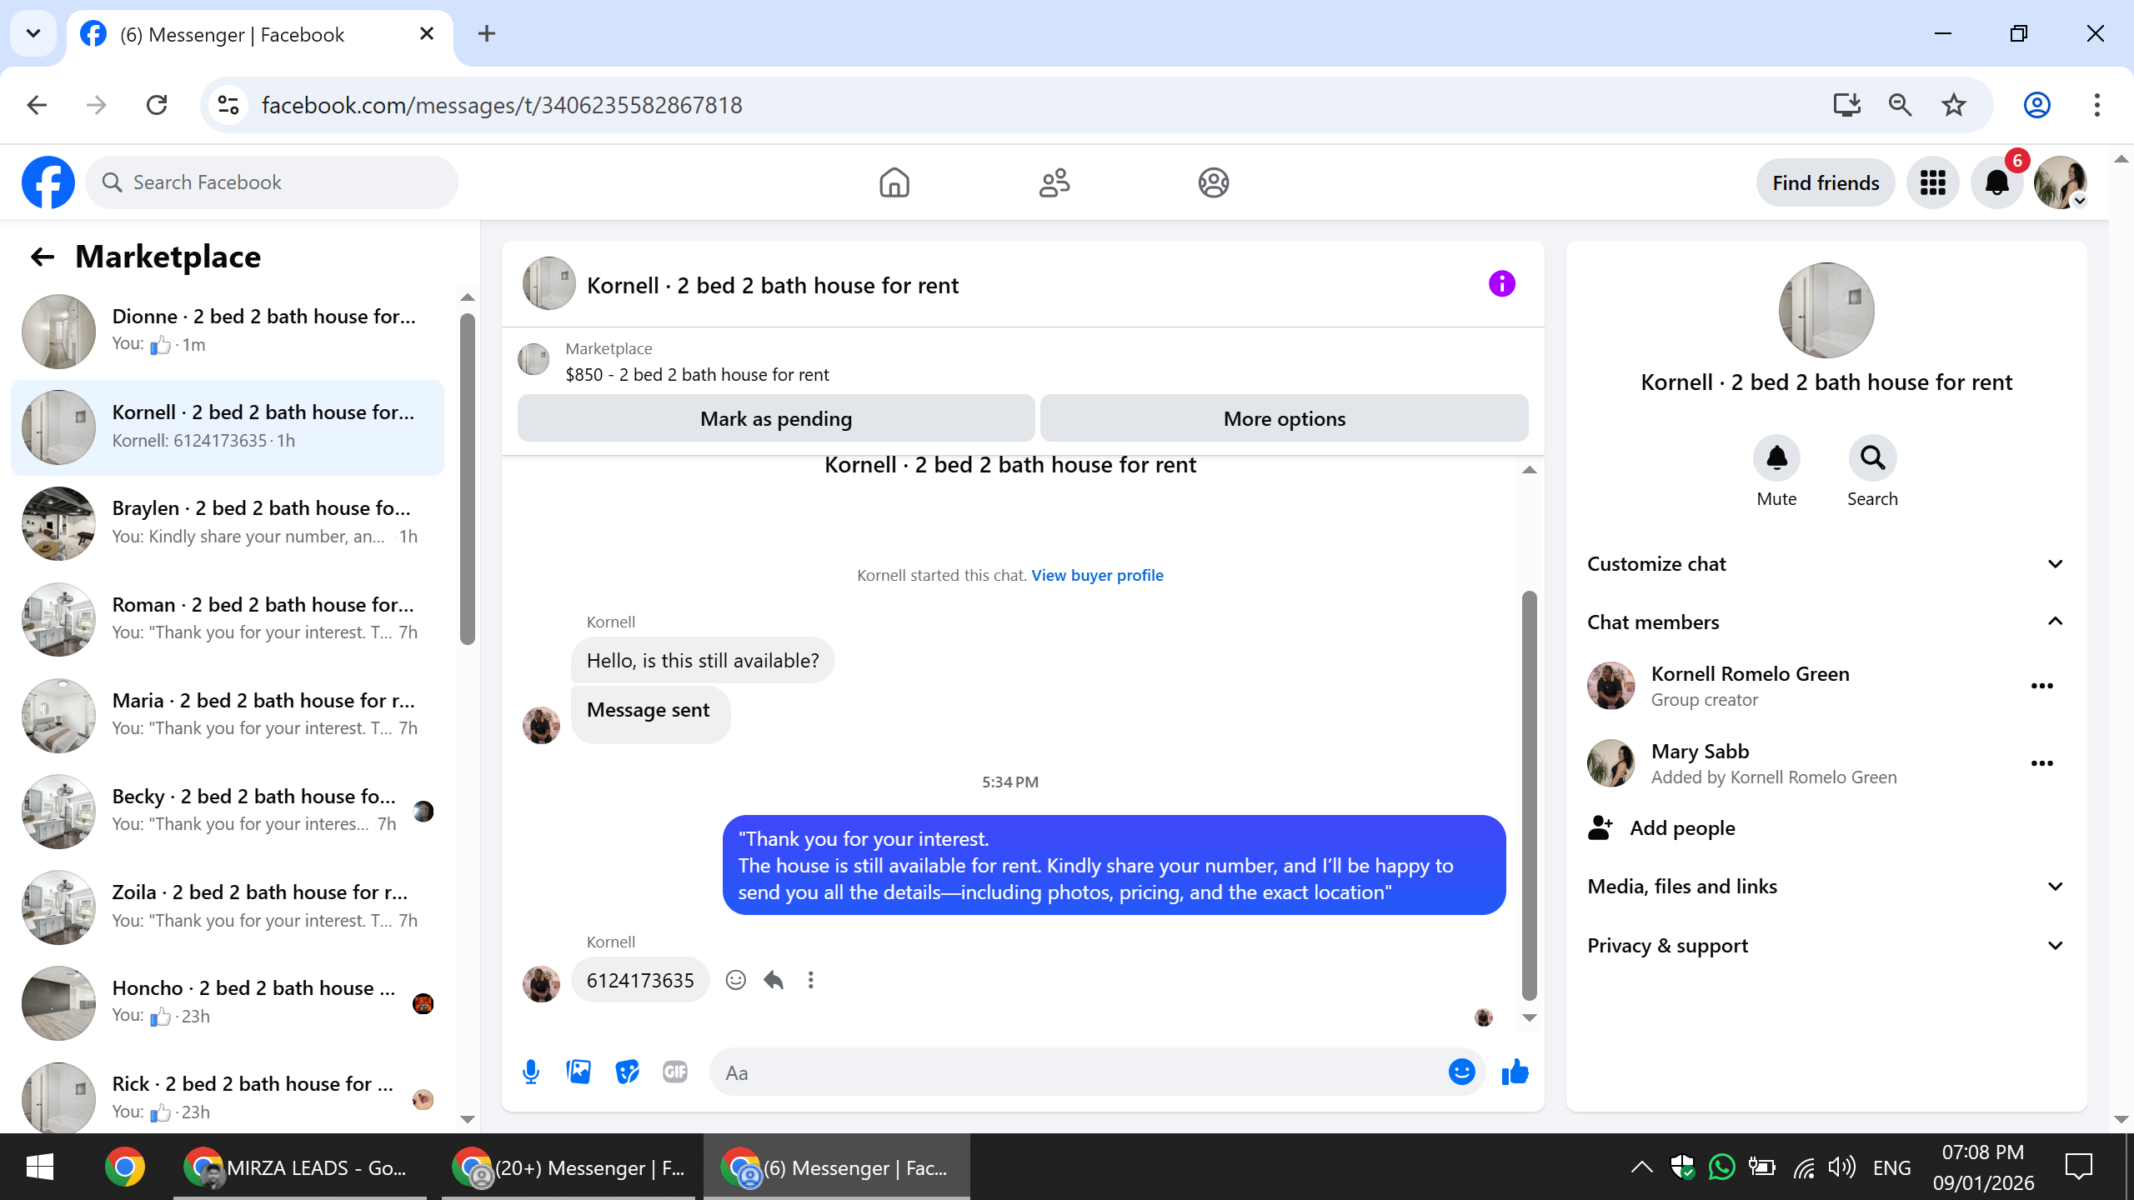Image resolution: width=2134 pixels, height=1200 pixels.
Task: Click Mark as pending button
Action: [x=775, y=418]
